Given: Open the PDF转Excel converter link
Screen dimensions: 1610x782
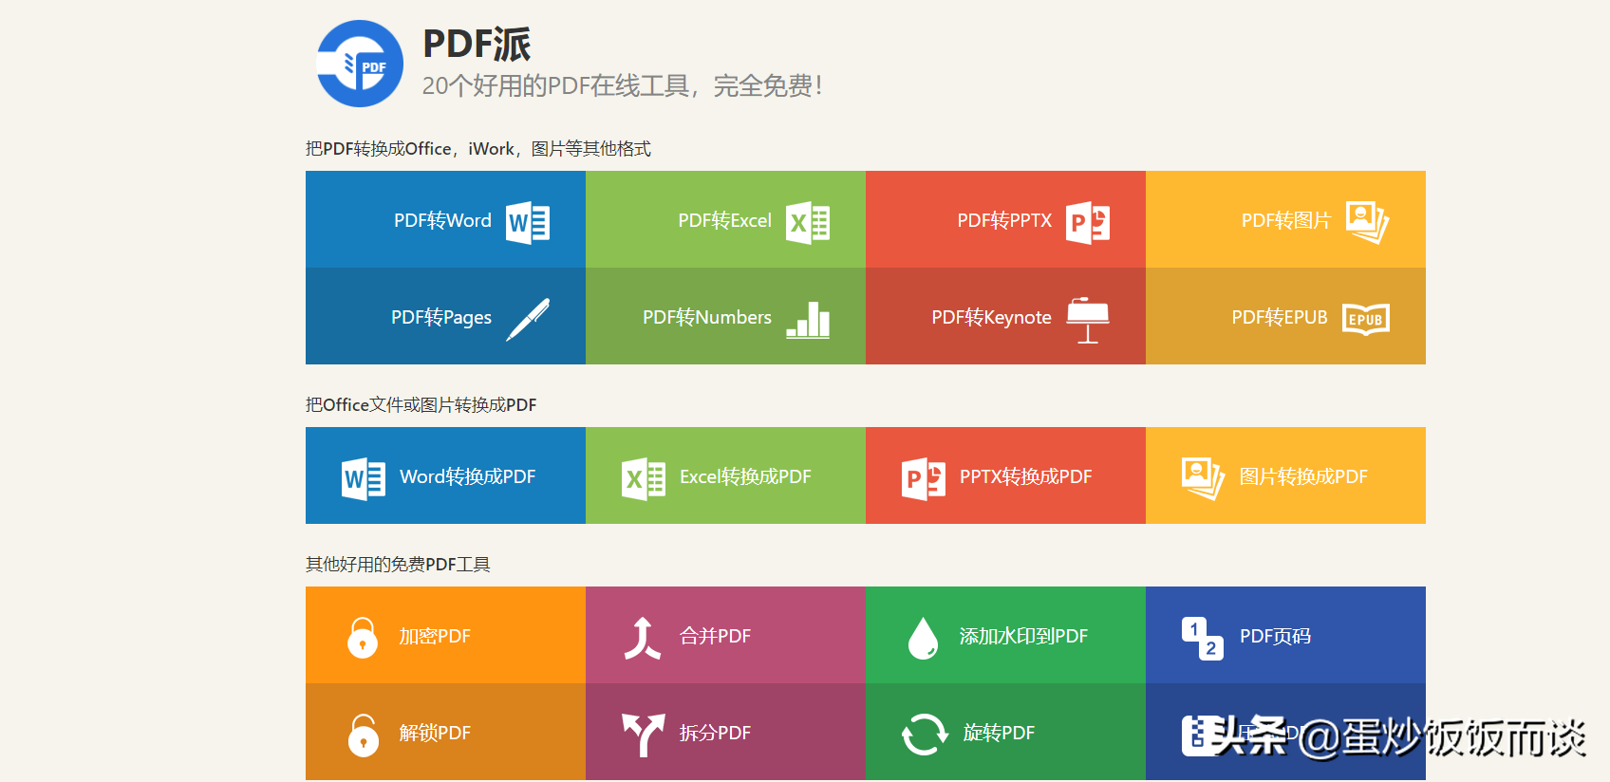Looking at the screenshot, I should click(x=726, y=219).
